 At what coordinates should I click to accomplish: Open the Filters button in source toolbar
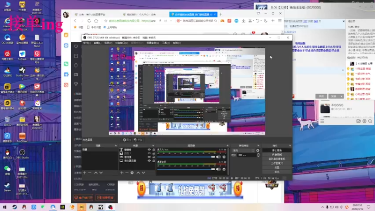(x=138, y=140)
